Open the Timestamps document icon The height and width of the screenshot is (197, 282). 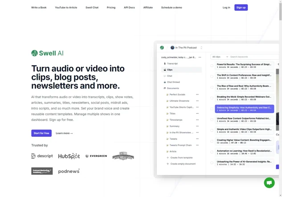(167, 120)
